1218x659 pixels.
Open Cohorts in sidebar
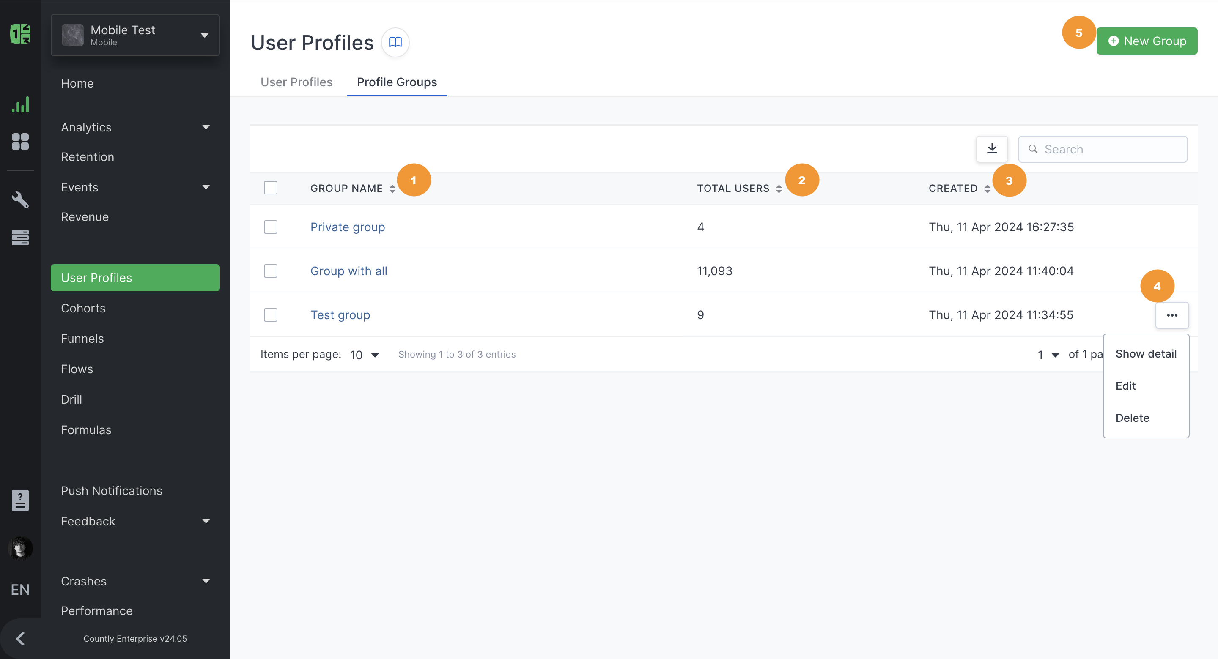tap(83, 308)
